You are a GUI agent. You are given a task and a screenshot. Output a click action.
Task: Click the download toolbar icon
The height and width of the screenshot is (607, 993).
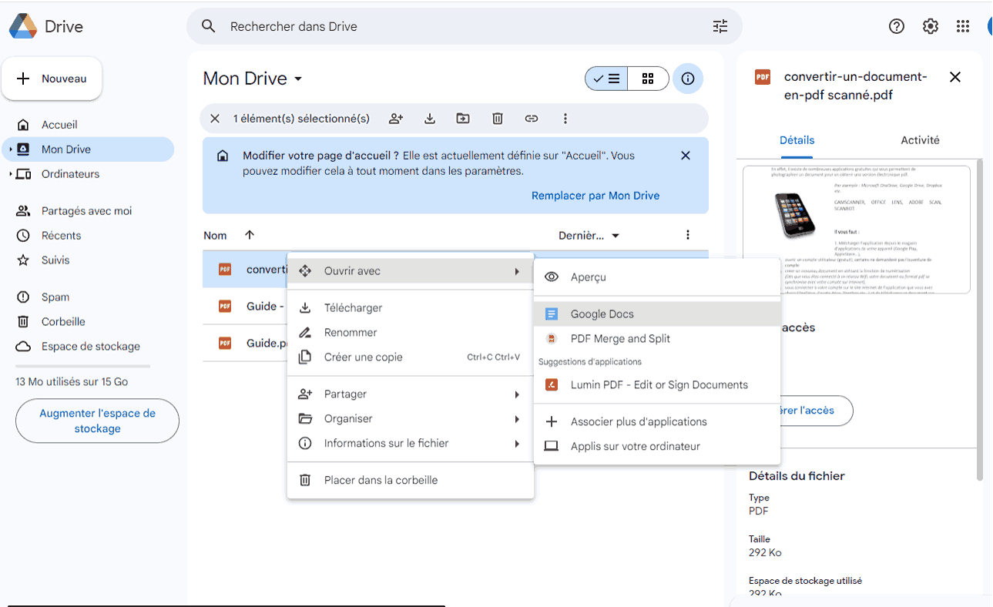click(x=430, y=119)
